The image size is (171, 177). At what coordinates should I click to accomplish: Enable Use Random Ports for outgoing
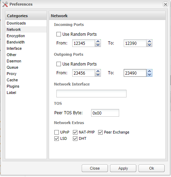pyautogui.click(x=59, y=64)
